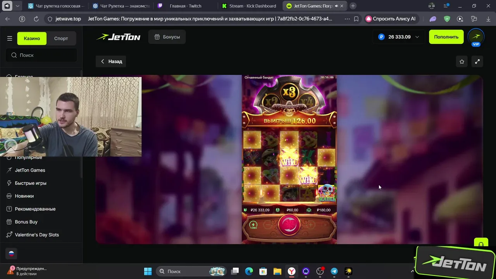The height and width of the screenshot is (279, 496).
Task: Launch Microsoft Edge from taskbar
Action: click(x=249, y=271)
